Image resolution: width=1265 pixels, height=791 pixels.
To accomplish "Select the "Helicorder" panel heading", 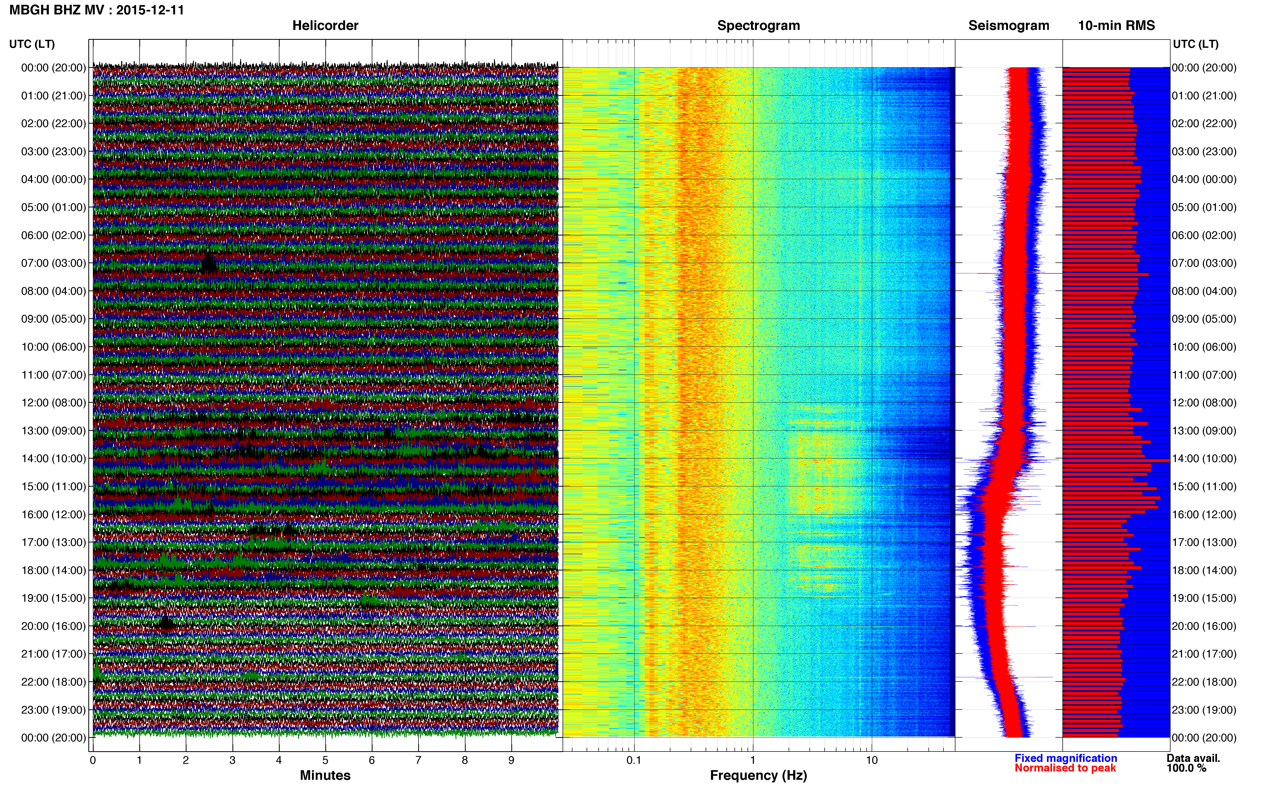I will [325, 26].
